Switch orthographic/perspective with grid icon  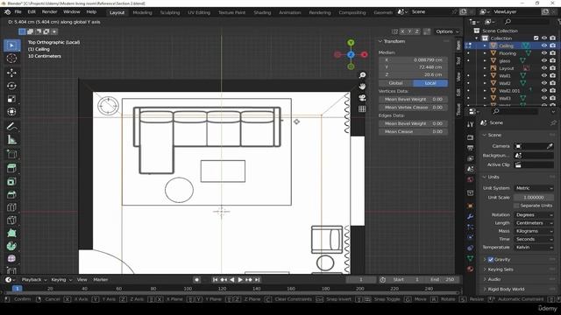pyautogui.click(x=362, y=108)
